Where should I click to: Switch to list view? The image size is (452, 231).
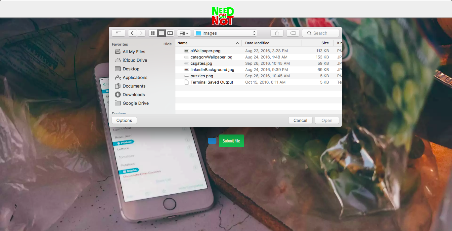[x=161, y=33]
